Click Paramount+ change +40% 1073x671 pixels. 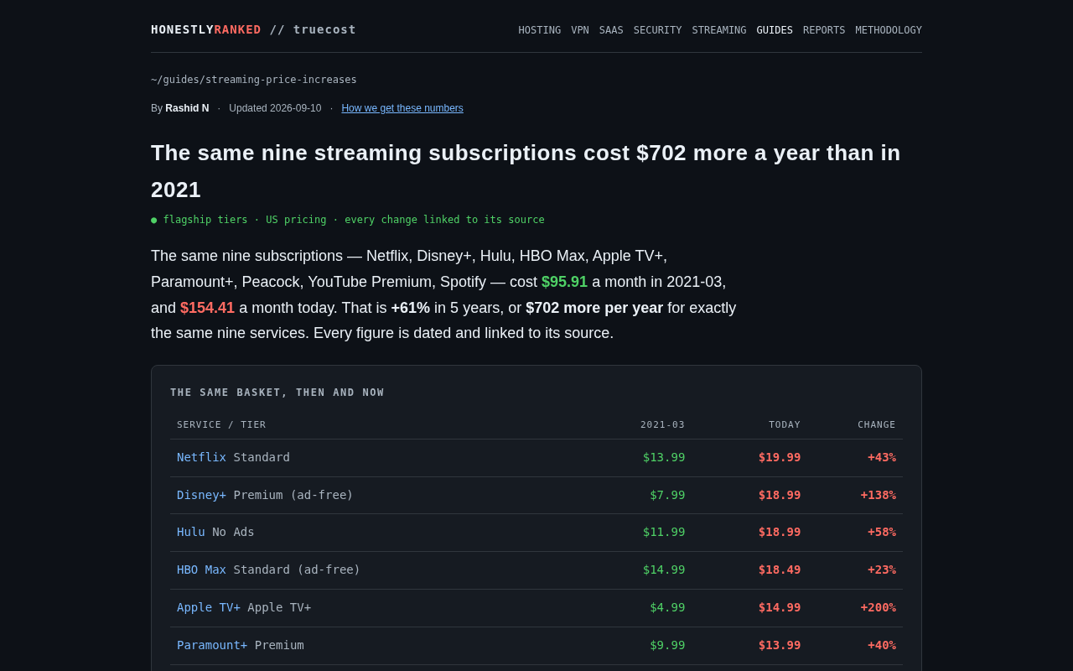882,645
